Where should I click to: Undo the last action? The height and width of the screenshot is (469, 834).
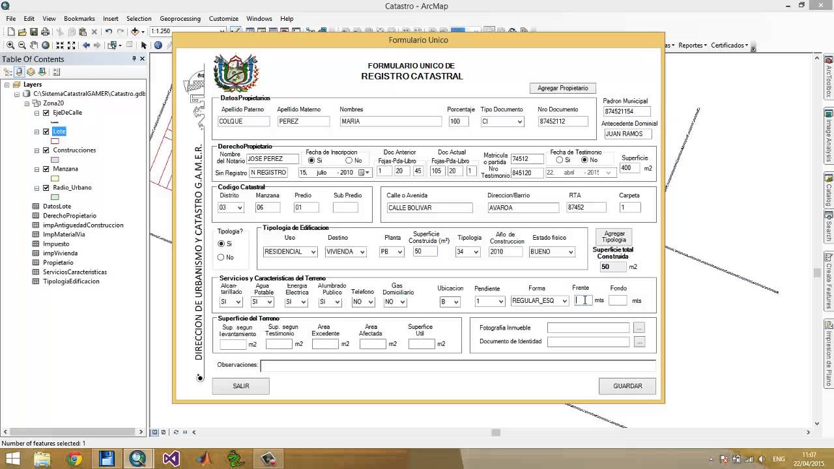[x=108, y=31]
